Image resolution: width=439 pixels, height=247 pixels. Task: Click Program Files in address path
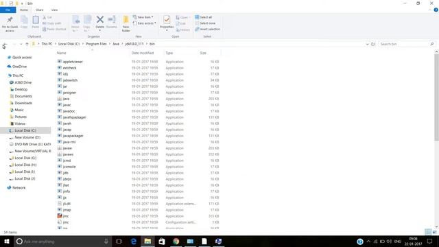coord(96,44)
